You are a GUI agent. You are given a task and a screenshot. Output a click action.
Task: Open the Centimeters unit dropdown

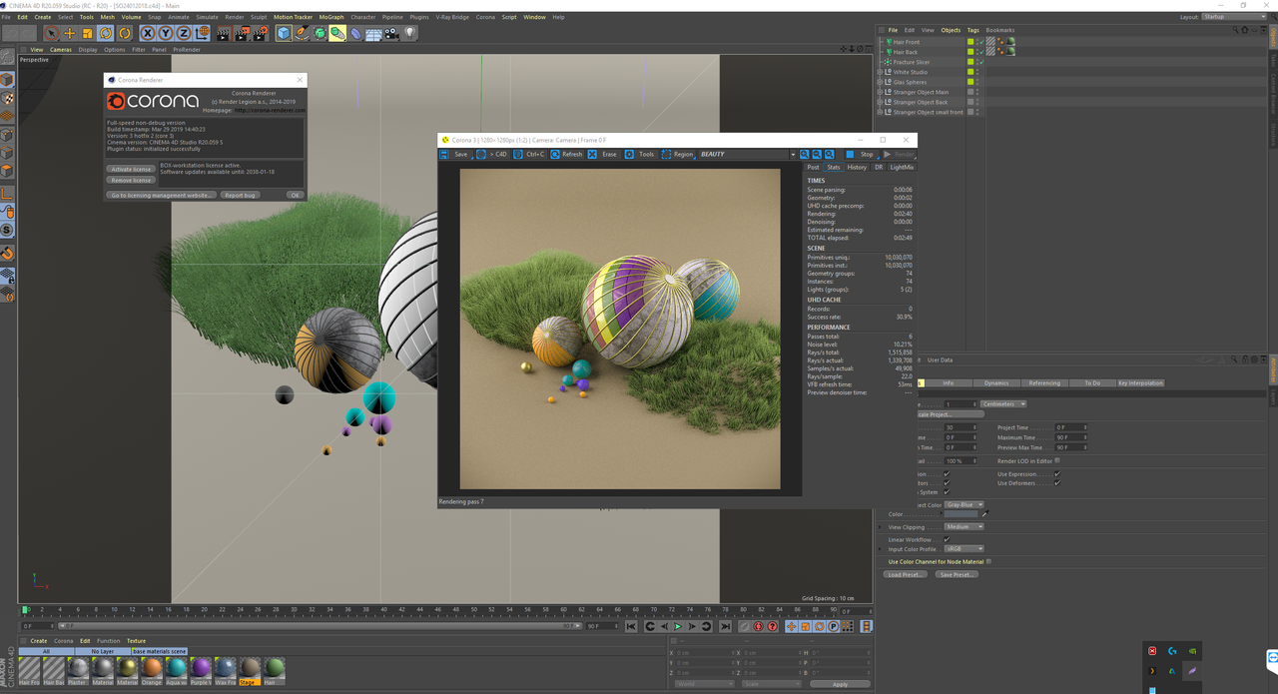click(1003, 404)
